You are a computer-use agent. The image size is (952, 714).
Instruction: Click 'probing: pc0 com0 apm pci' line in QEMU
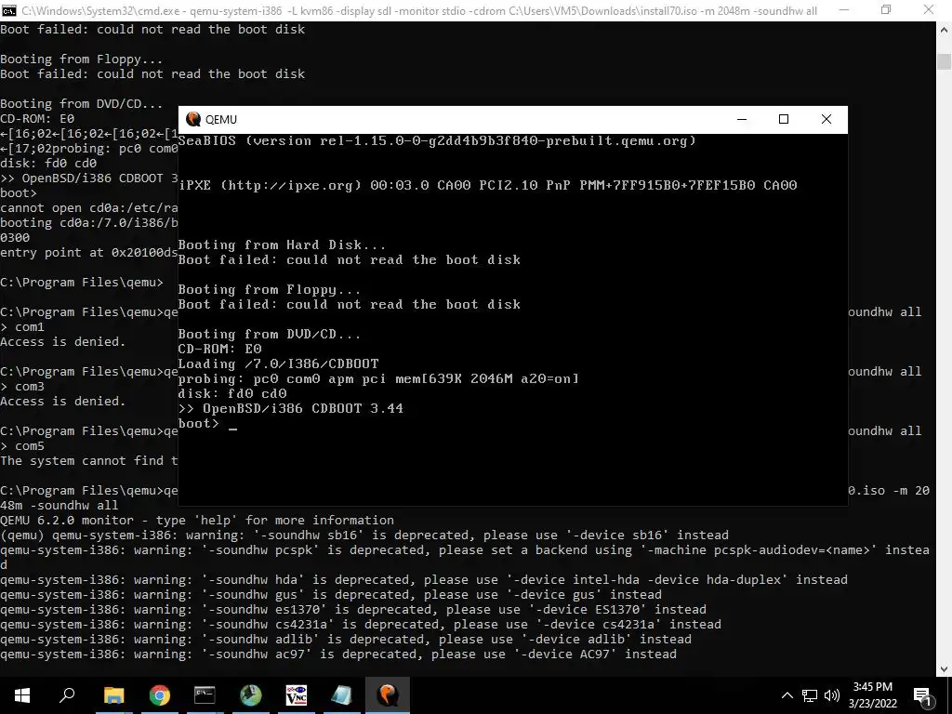[x=378, y=379]
